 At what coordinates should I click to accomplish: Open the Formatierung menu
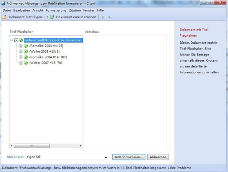coord(56,11)
